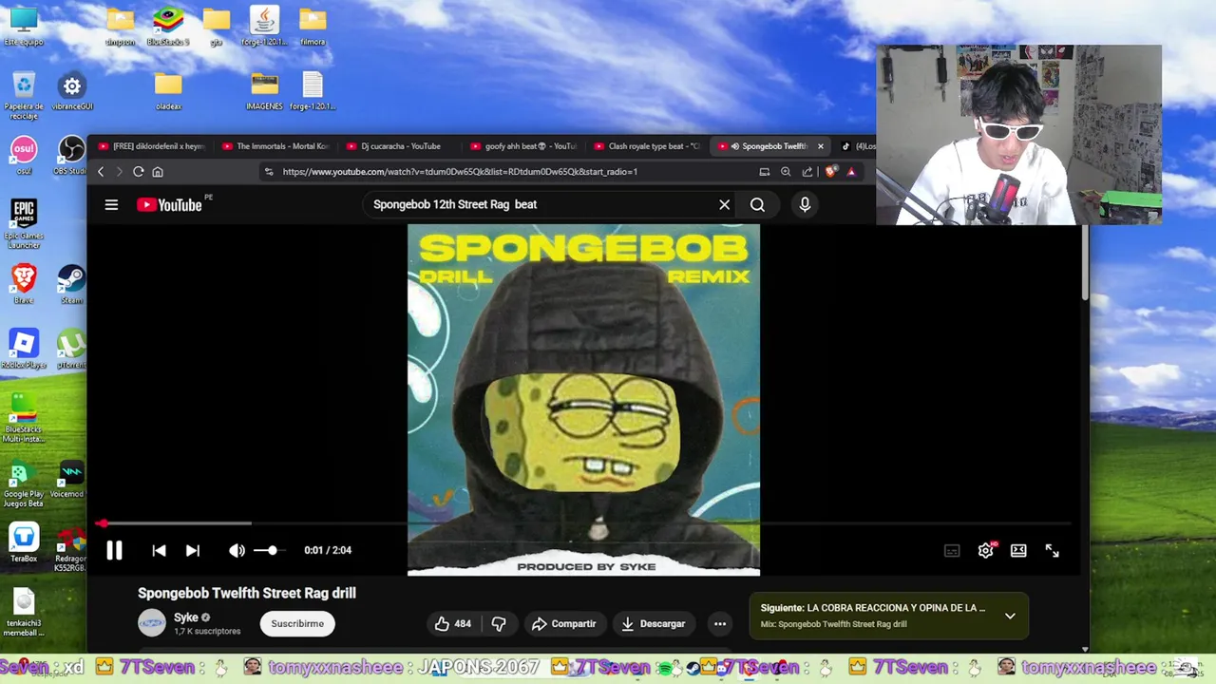Download the video with Descargar

coord(653,623)
